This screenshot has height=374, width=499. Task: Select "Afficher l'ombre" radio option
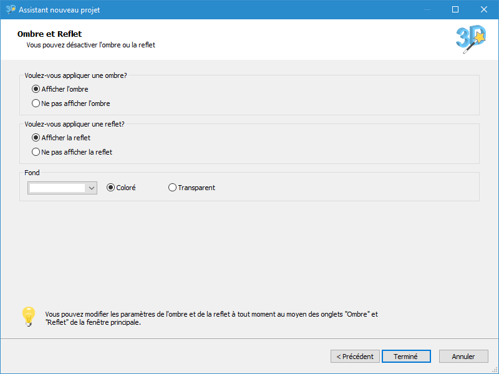pos(60,89)
